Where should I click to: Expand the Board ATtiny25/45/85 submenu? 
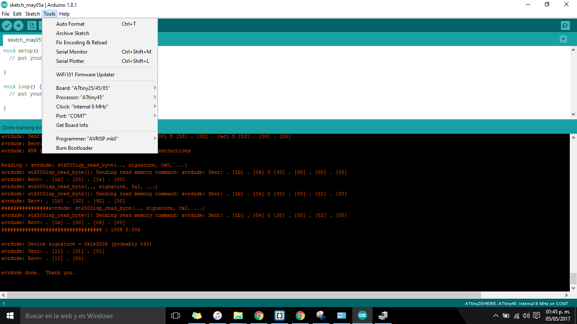pos(100,88)
